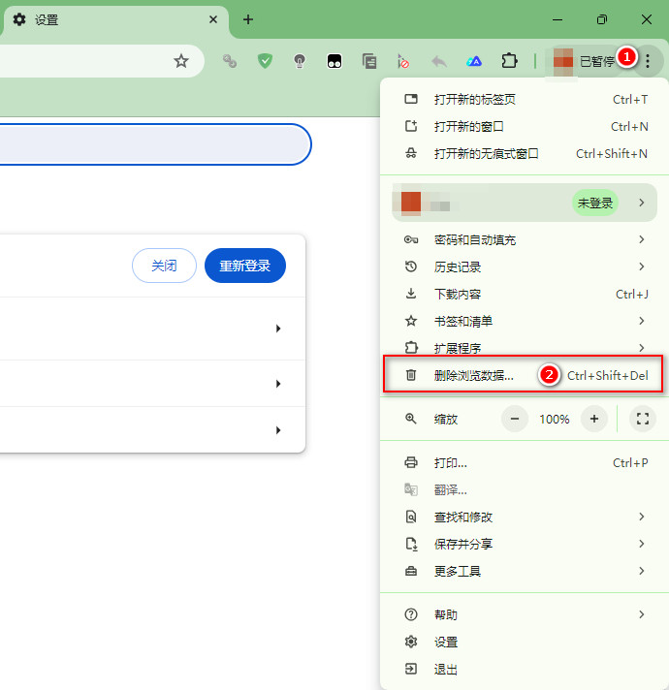669x690 pixels.
Task: Click the cursor block extension icon
Action: (403, 61)
